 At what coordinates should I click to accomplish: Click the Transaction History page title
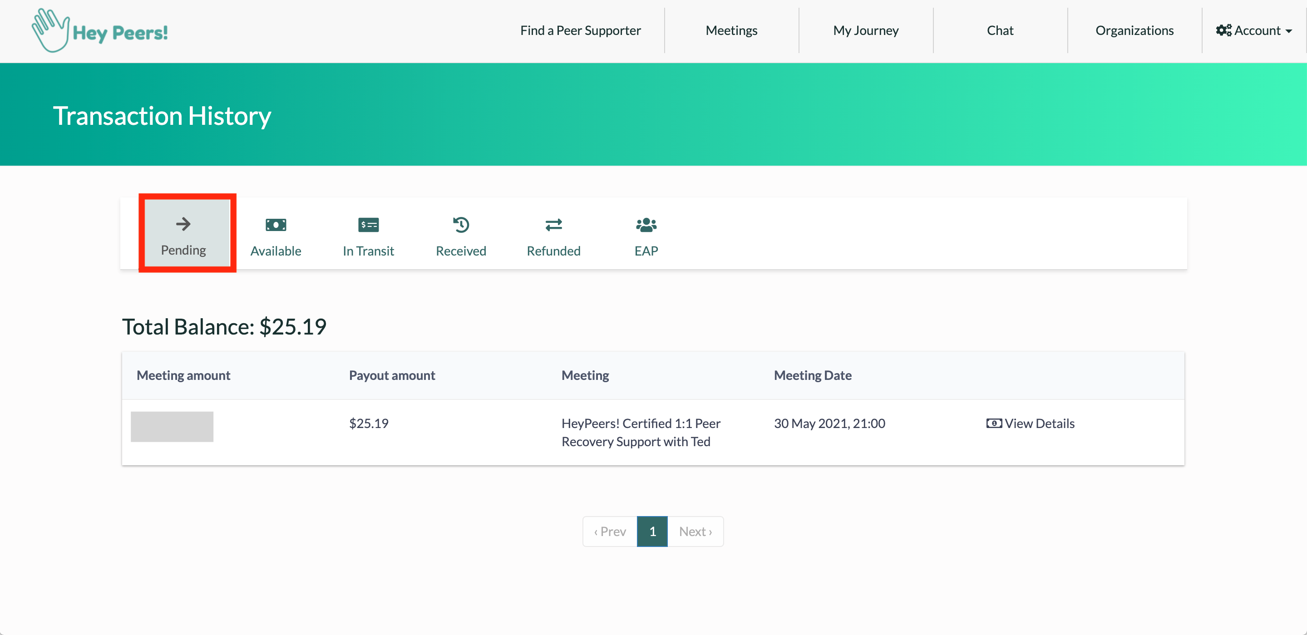click(x=162, y=116)
